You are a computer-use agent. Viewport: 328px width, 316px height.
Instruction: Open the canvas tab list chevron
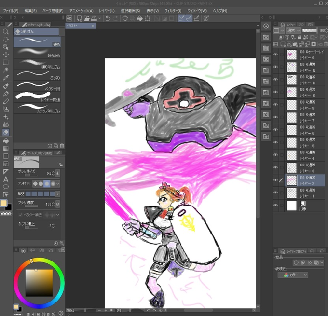[x=258, y=26]
